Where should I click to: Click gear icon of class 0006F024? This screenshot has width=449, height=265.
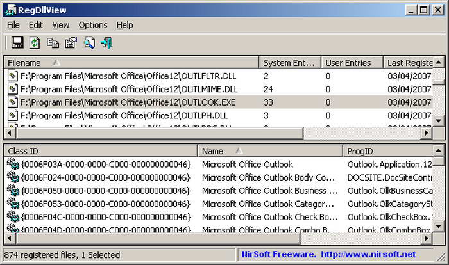coord(13,177)
